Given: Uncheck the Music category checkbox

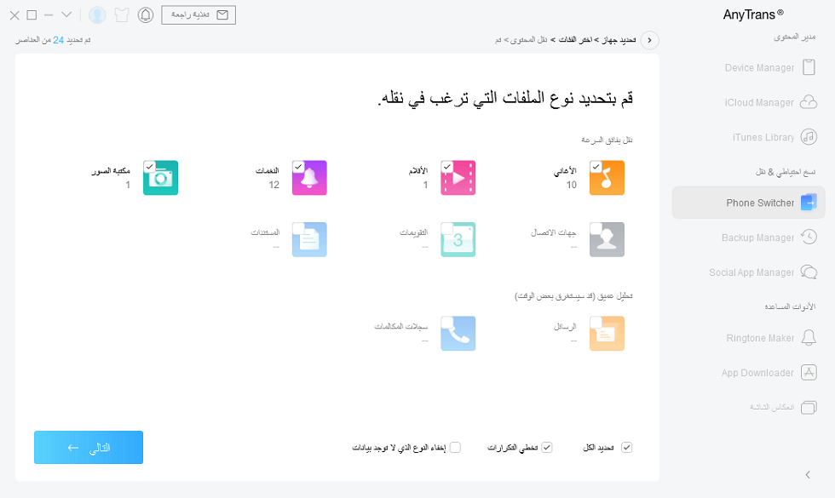Looking at the screenshot, I should (x=596, y=167).
